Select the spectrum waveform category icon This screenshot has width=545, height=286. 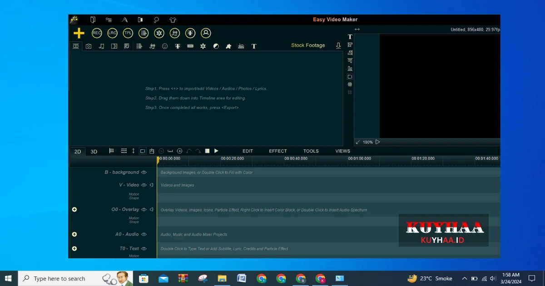(x=178, y=46)
